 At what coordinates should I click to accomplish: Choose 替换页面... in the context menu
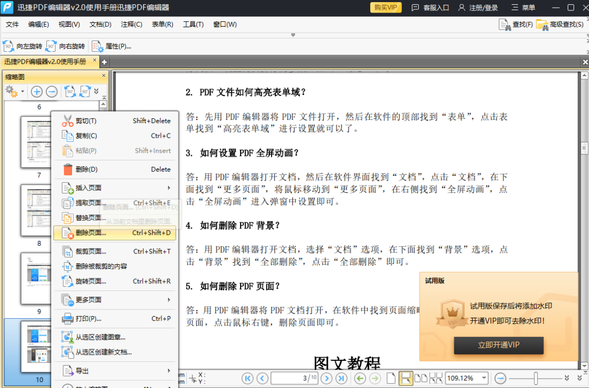coord(115,217)
